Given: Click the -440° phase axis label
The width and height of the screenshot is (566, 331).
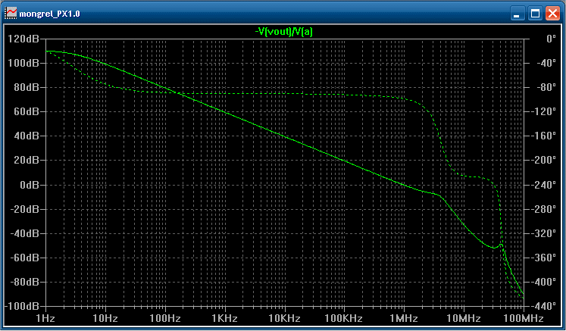Looking at the screenshot, I should click(543, 306).
